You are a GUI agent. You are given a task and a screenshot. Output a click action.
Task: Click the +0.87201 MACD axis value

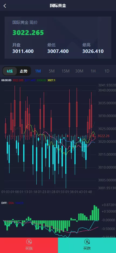109,205
